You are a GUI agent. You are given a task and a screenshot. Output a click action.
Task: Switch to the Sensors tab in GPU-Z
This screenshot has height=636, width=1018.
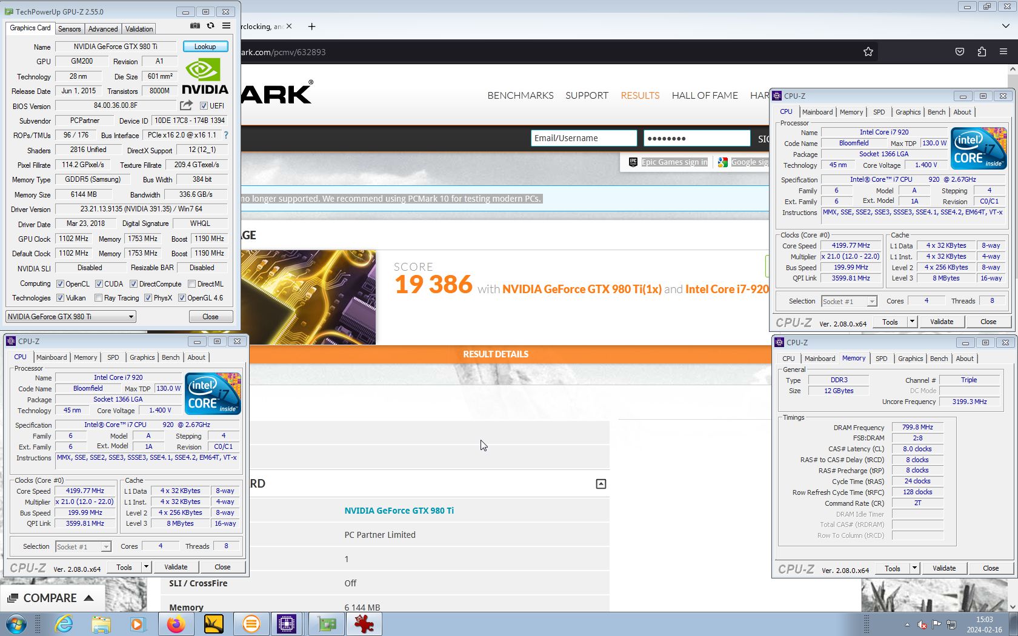[x=69, y=28]
